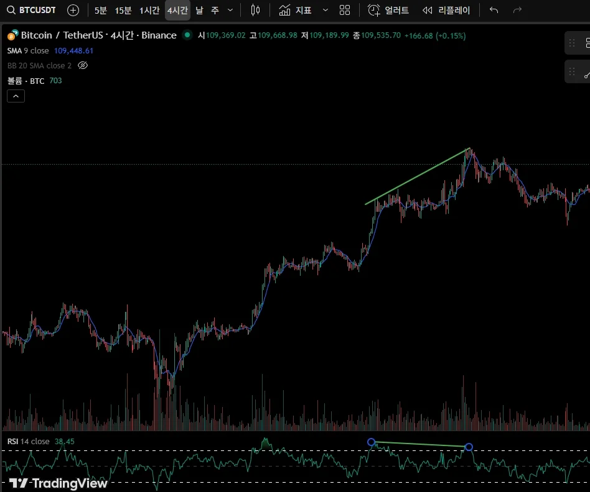The image size is (590, 492).
Task: Grab upper floating toolbar drag handle
Action: [x=572, y=43]
